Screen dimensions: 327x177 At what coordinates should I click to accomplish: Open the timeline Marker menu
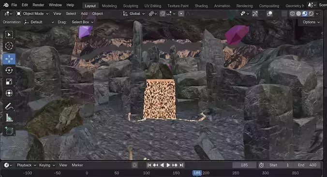pyautogui.click(x=77, y=165)
